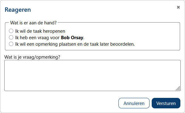
Task: Click the word 'vraag' in the second option
Action: (43, 38)
